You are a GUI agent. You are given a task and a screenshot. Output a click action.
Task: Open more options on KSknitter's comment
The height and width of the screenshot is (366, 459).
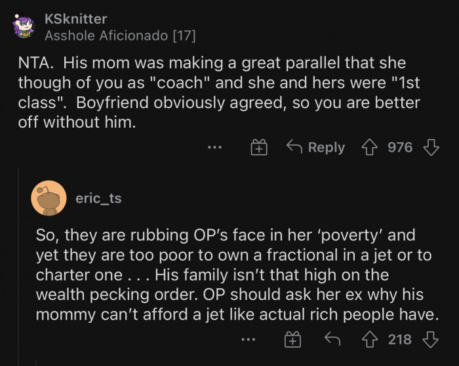(x=214, y=148)
